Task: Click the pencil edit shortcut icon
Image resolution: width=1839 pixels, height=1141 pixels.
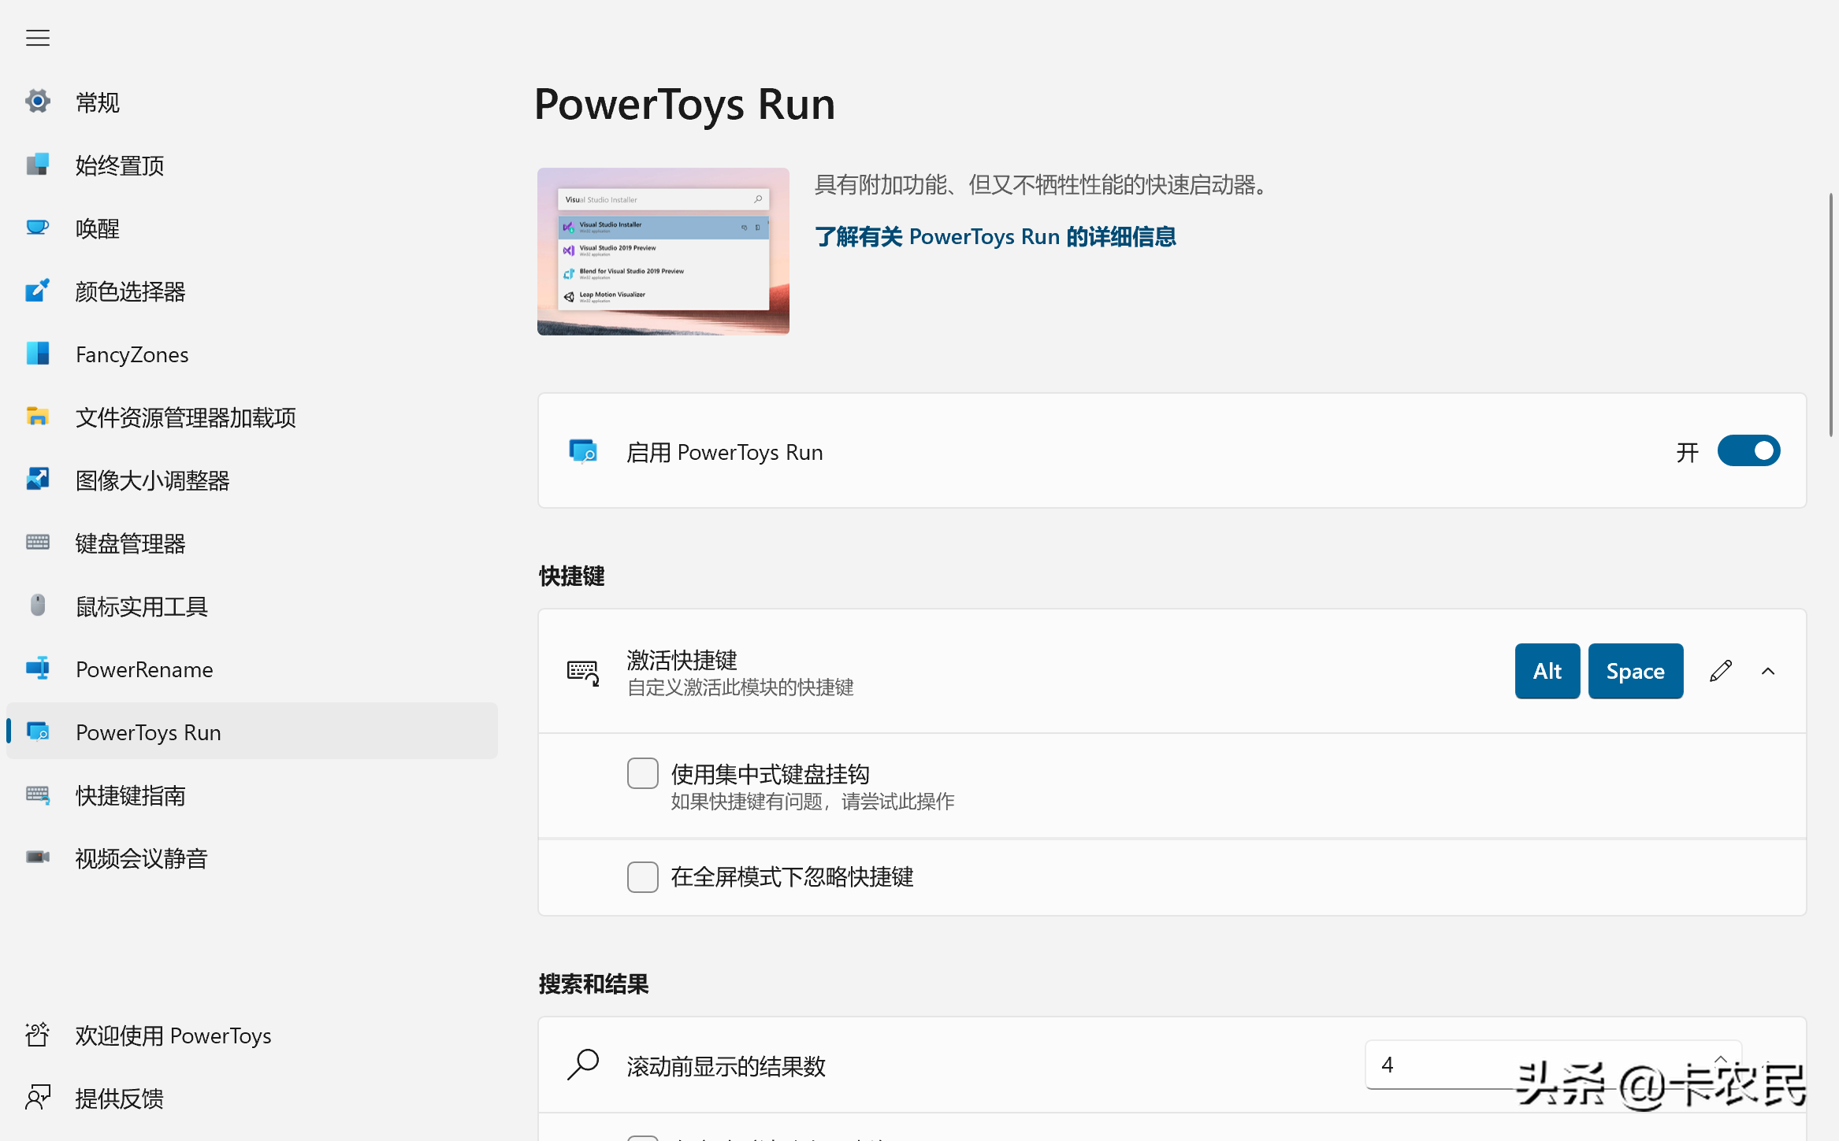Action: (x=1721, y=671)
